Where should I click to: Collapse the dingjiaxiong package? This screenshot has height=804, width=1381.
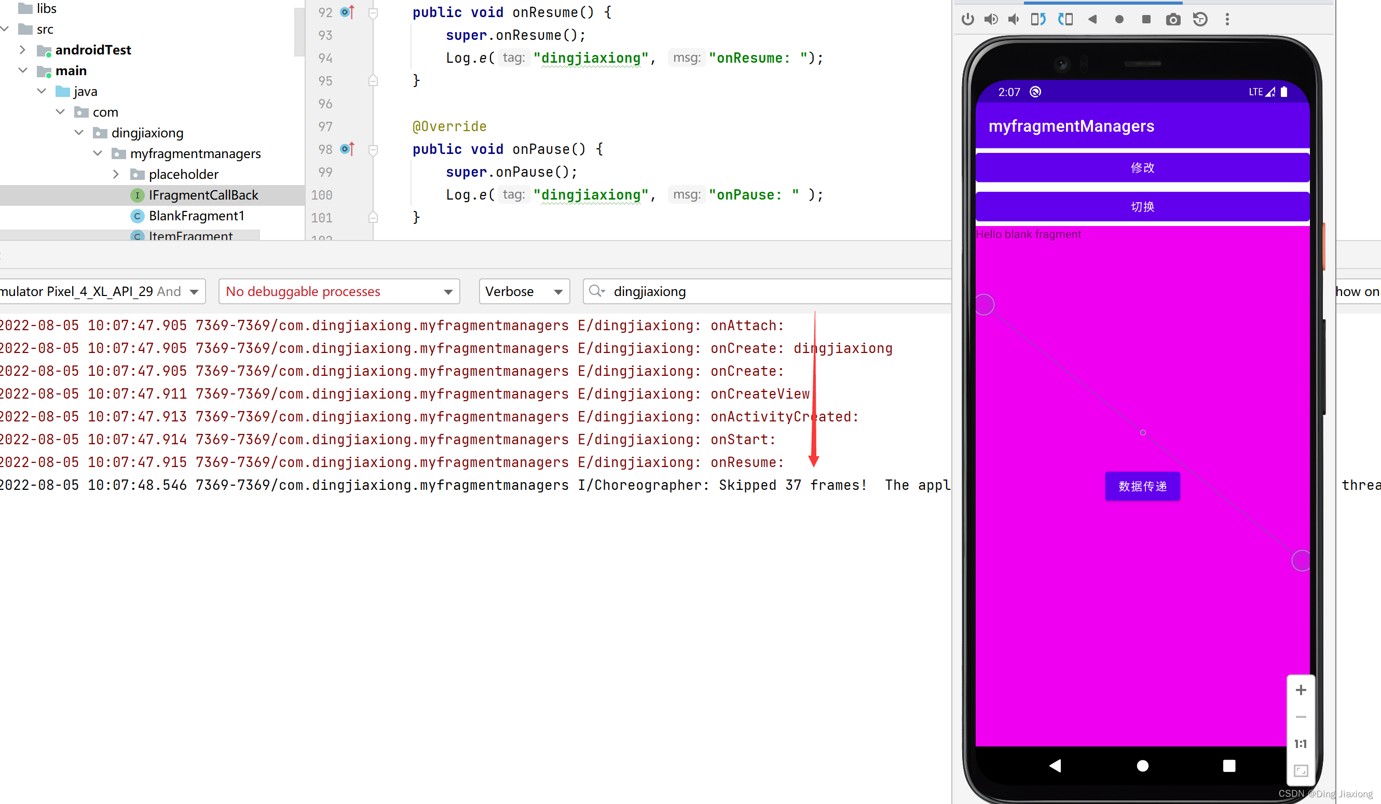click(x=79, y=133)
